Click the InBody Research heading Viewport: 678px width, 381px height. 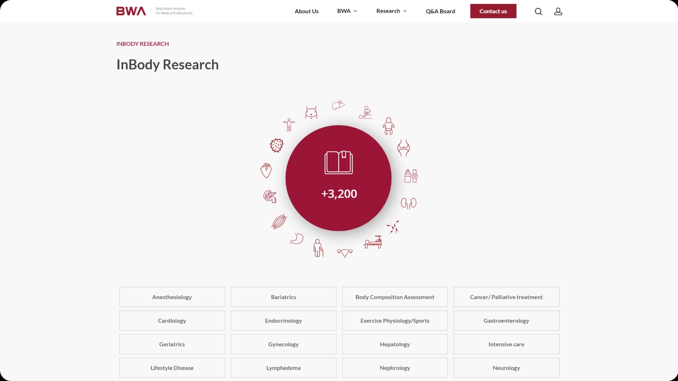point(168,65)
